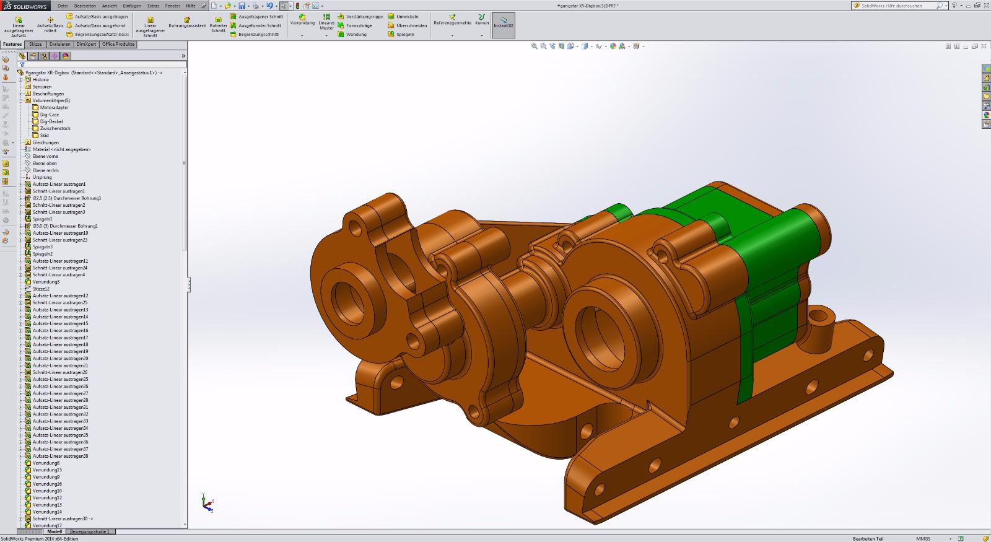Click the edit appearance color ball icon
Viewport: 991px width, 542px height.
click(x=613, y=46)
